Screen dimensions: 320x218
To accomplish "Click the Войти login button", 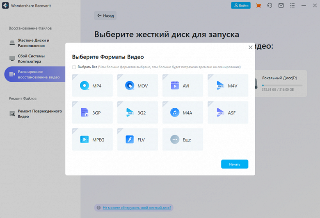I will (x=241, y=5).
